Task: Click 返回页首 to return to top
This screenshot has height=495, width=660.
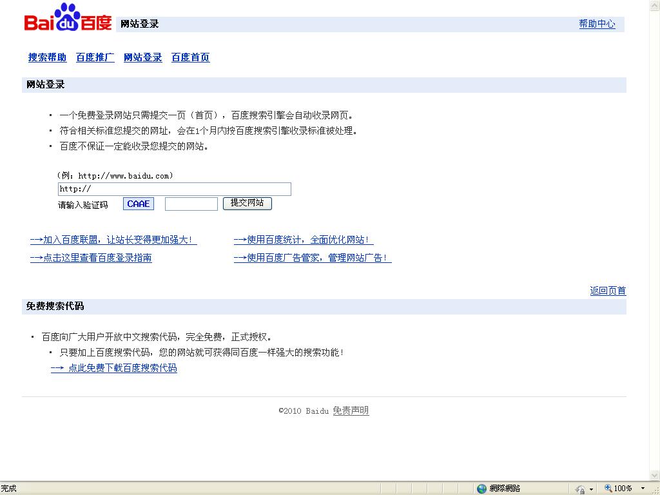Action: coord(607,291)
